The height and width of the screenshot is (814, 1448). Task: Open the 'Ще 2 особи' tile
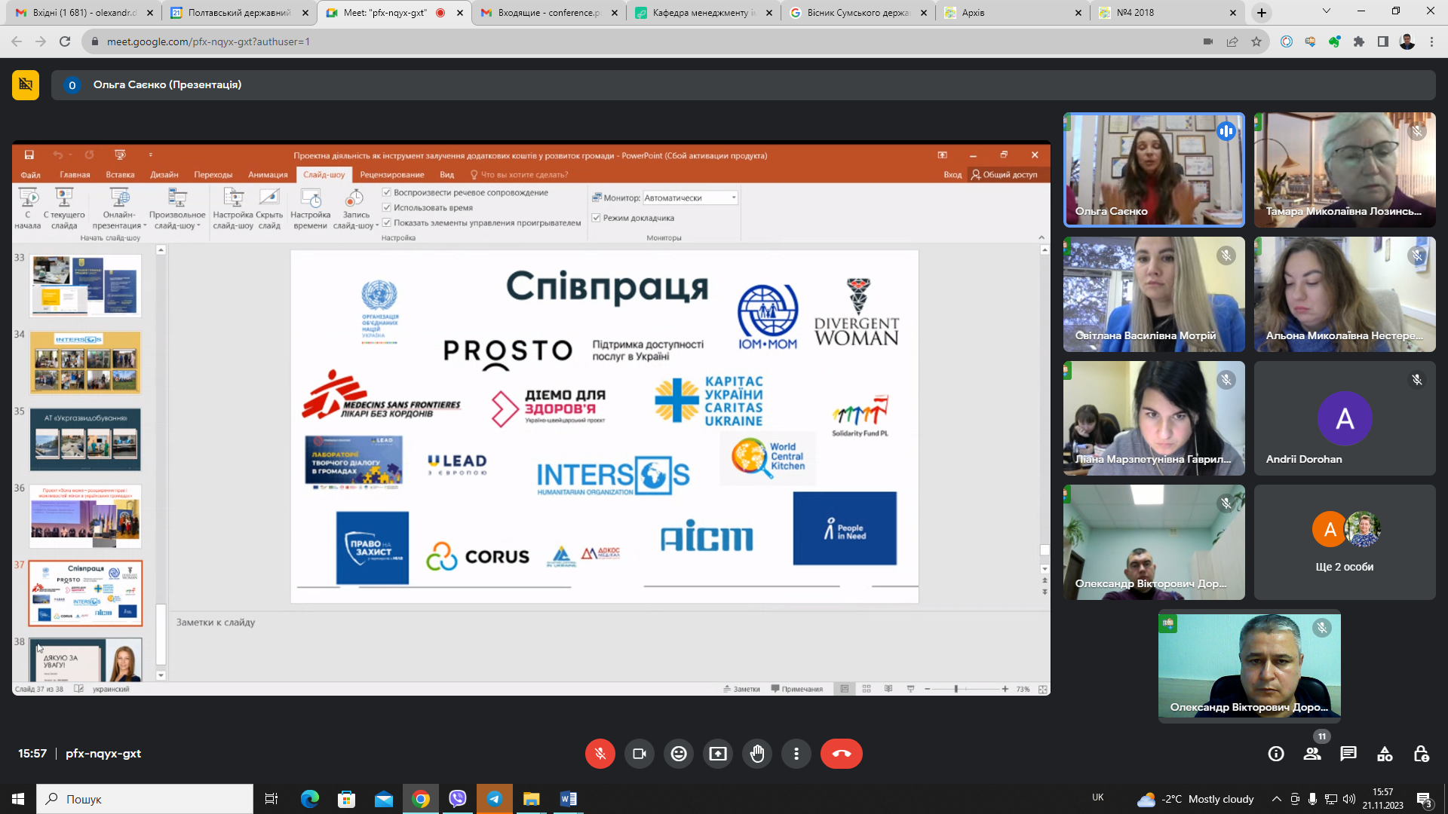click(x=1345, y=542)
